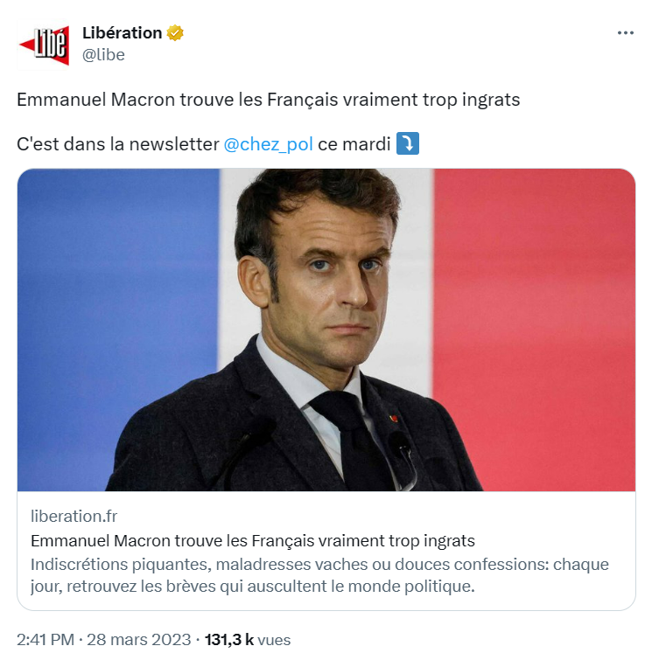View the 131,3 k vues count
The width and height of the screenshot is (652, 660).
click(248, 639)
